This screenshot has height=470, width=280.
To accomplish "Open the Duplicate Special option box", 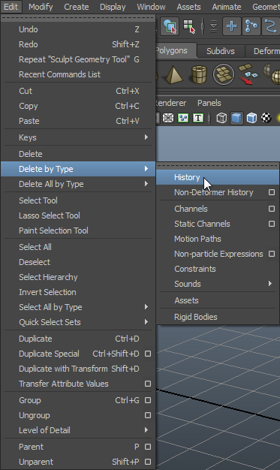I will coord(148,354).
